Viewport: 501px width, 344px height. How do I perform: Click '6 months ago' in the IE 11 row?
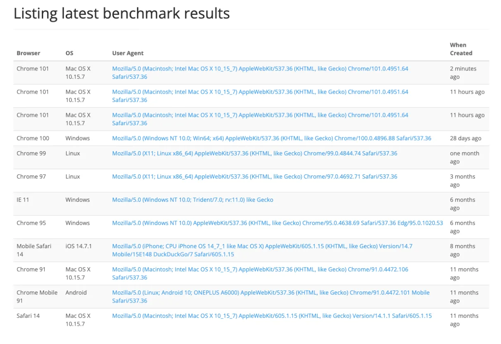coord(462,203)
